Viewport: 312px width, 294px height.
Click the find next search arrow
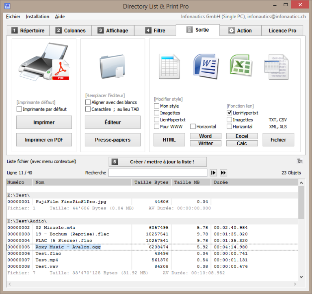(214, 173)
